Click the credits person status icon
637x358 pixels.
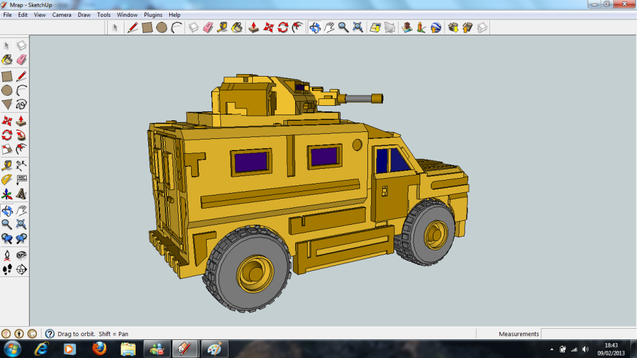(19, 334)
